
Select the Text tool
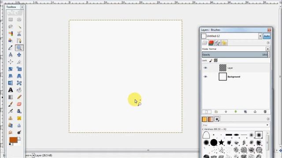click(x=11, y=90)
